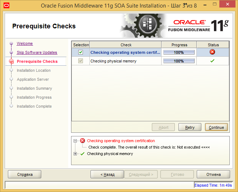Click the Check complete Not executed message line

[x=149, y=147]
